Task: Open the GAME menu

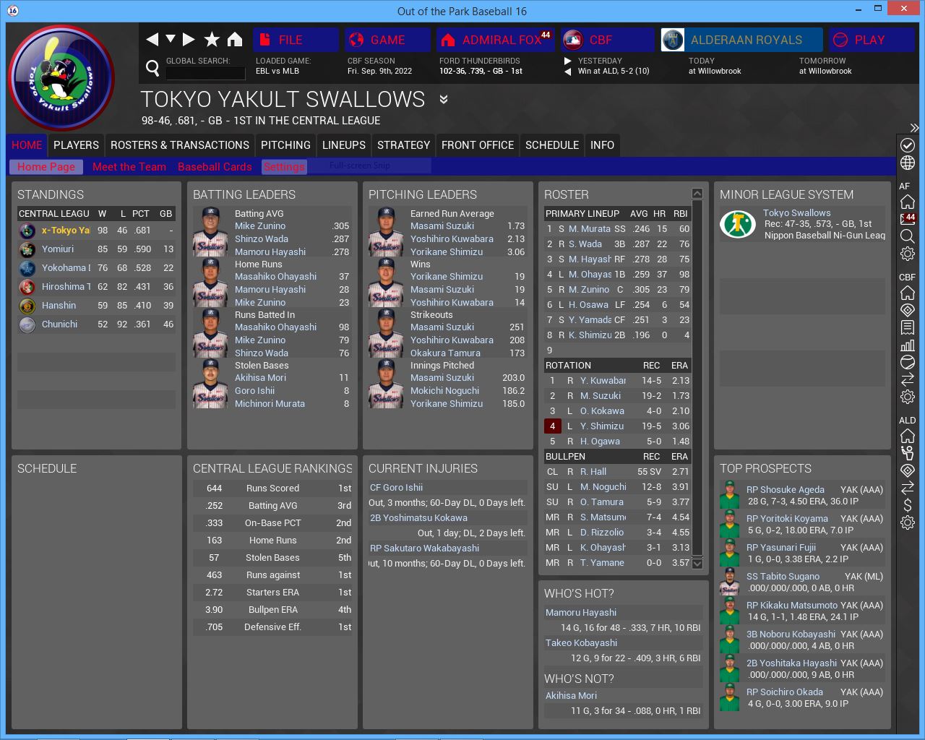Action: [x=388, y=40]
